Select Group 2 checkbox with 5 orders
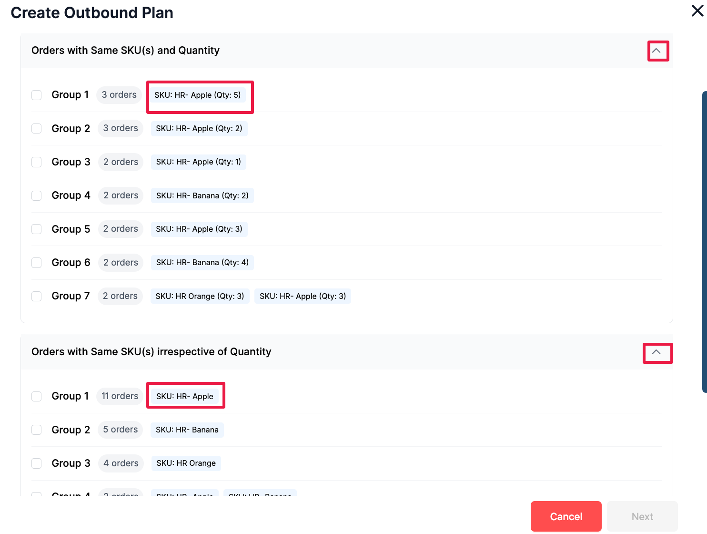This screenshot has height=534, width=707. point(37,430)
